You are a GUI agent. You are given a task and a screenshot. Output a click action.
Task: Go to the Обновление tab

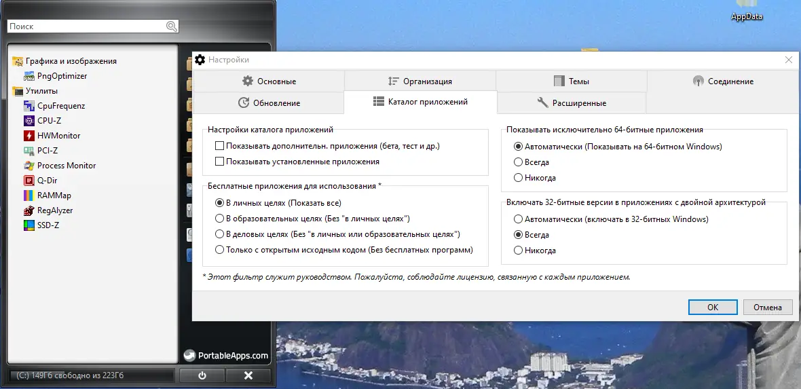(x=269, y=103)
